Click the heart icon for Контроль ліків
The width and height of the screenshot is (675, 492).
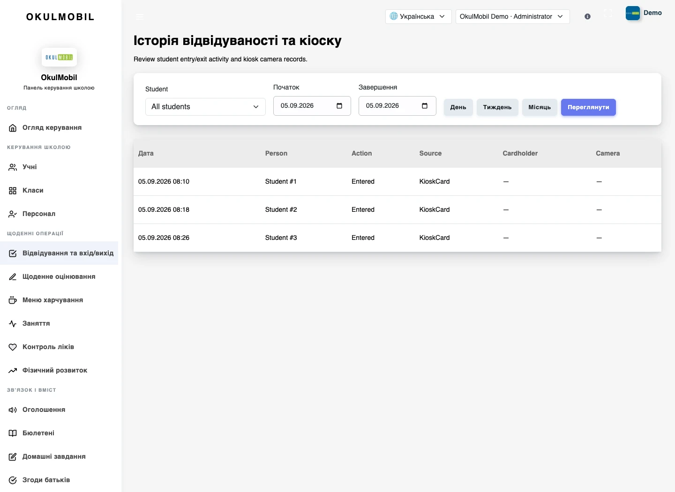tap(13, 347)
